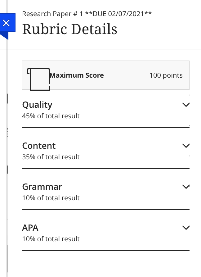
Task: Expand the APA criterion chevron
Action: [x=186, y=228]
